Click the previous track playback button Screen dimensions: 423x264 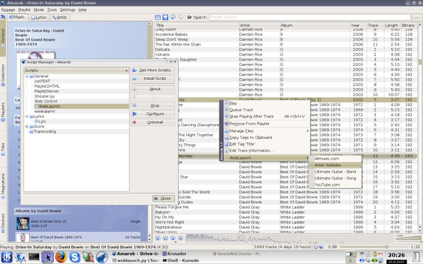(158, 239)
